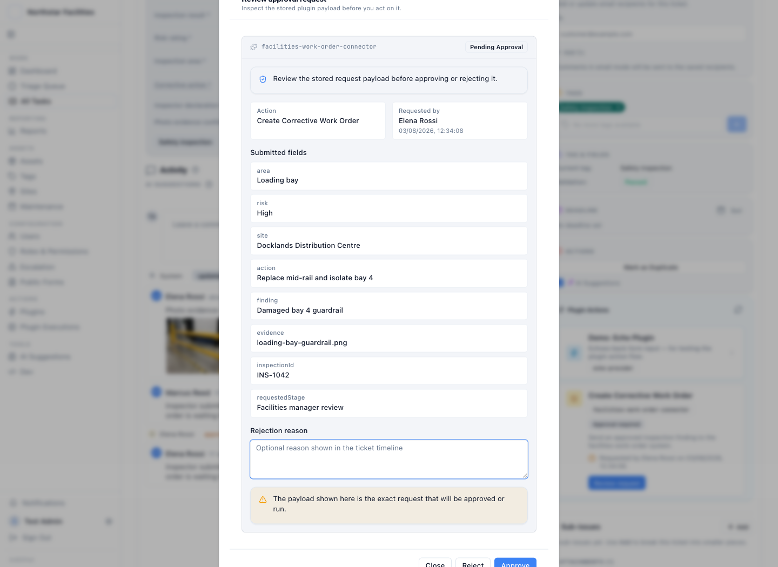778x567 pixels.
Task: Select the facilities-work-order-connector plugin name
Action: pos(319,47)
